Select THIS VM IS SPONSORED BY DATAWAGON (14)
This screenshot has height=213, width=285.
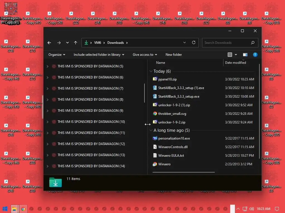(x=91, y=166)
